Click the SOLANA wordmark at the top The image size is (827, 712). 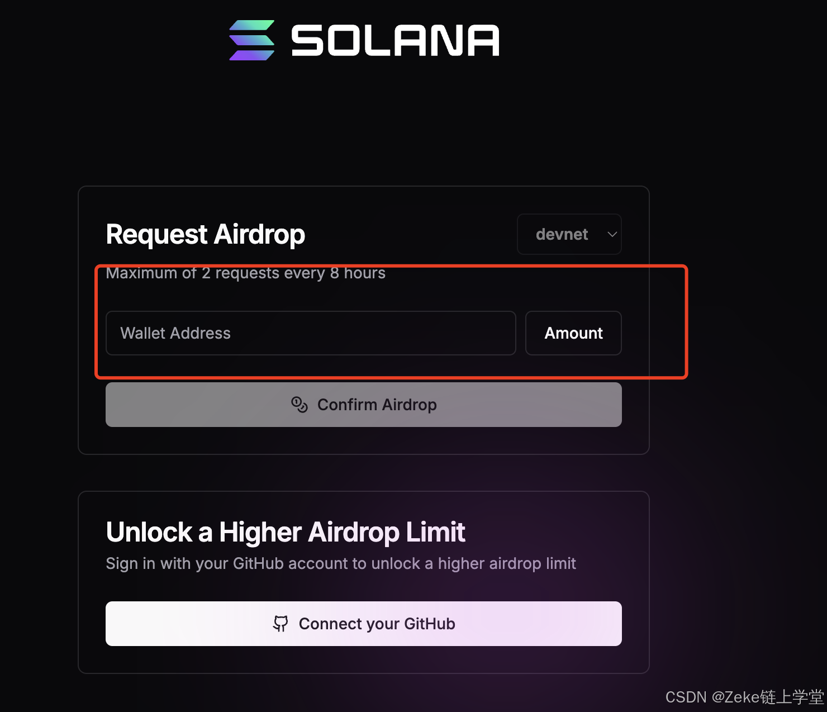tap(395, 40)
